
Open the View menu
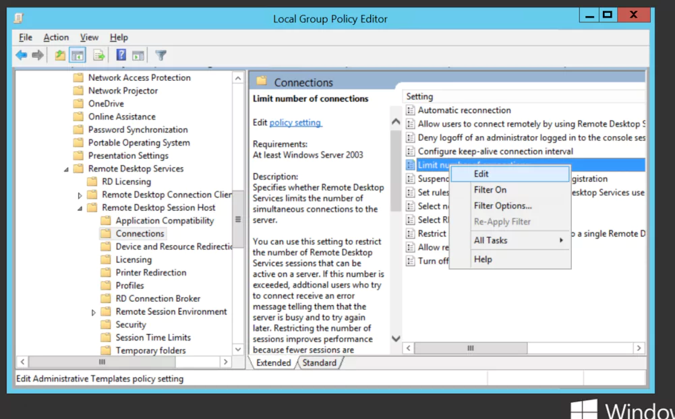click(89, 38)
